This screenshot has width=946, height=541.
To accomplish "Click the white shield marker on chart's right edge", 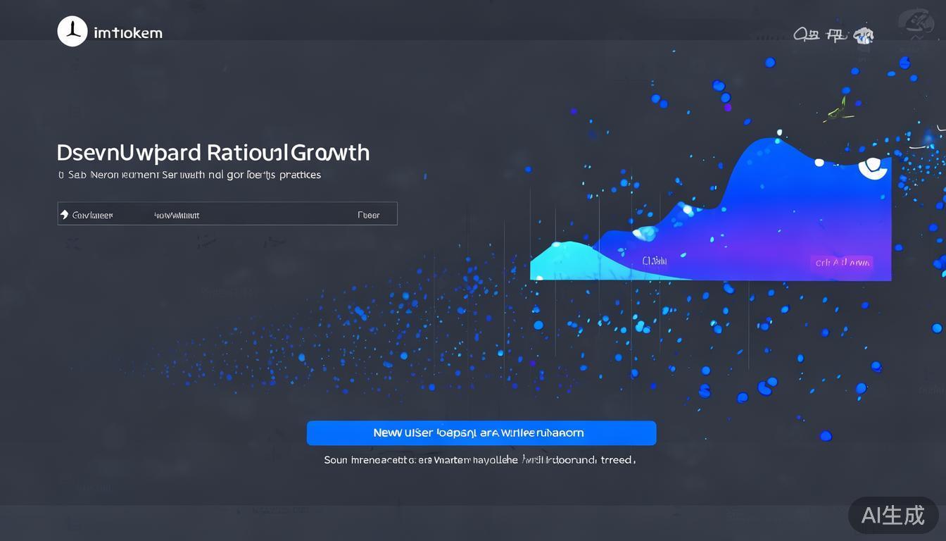I will click(874, 166).
